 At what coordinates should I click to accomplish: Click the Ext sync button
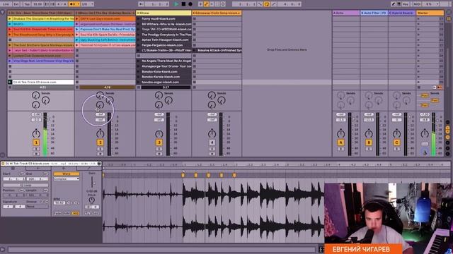click(x=16, y=4)
